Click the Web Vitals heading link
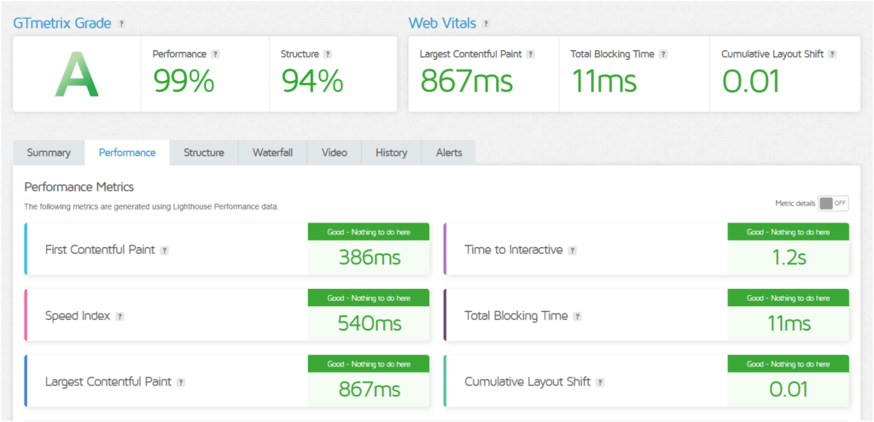This screenshot has height=422, width=874. (442, 23)
